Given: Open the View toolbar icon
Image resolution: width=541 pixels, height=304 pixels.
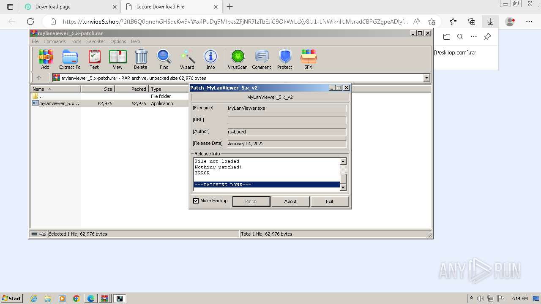Looking at the screenshot, I should pyautogui.click(x=117, y=59).
